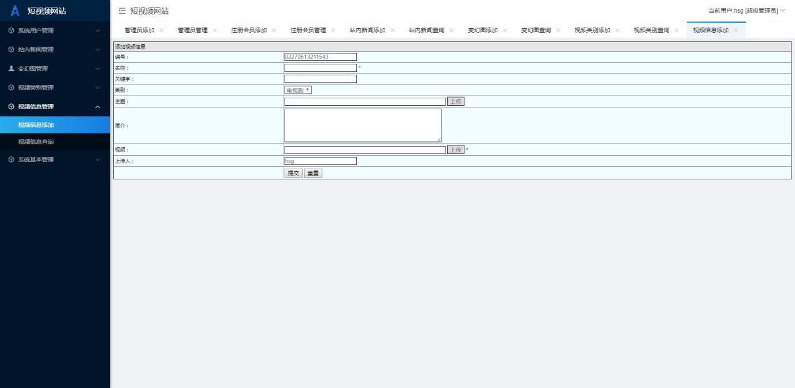The width and height of the screenshot is (795, 388).
Task: Click 上传 button next to 视频 field
Action: (x=456, y=149)
